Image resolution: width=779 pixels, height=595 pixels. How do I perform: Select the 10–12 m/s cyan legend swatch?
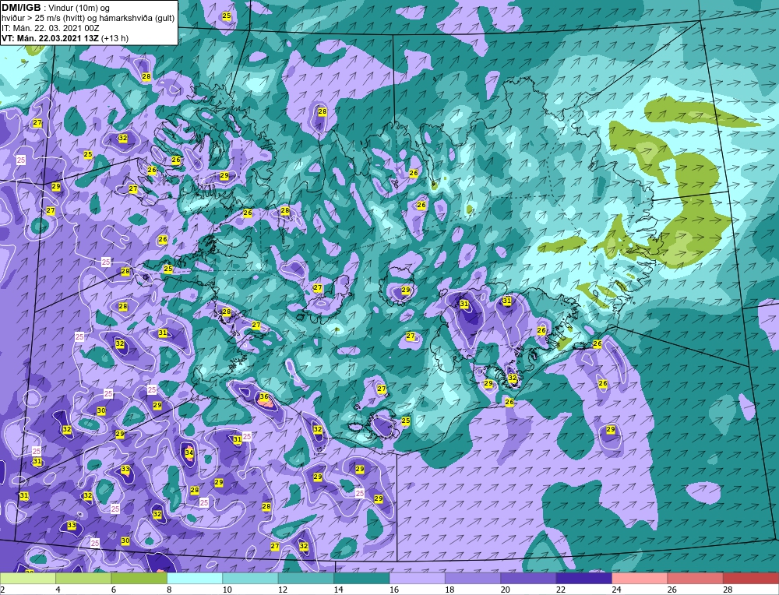250,578
